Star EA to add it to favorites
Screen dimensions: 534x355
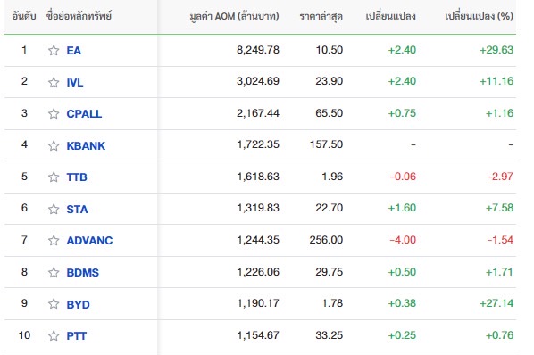coord(54,50)
